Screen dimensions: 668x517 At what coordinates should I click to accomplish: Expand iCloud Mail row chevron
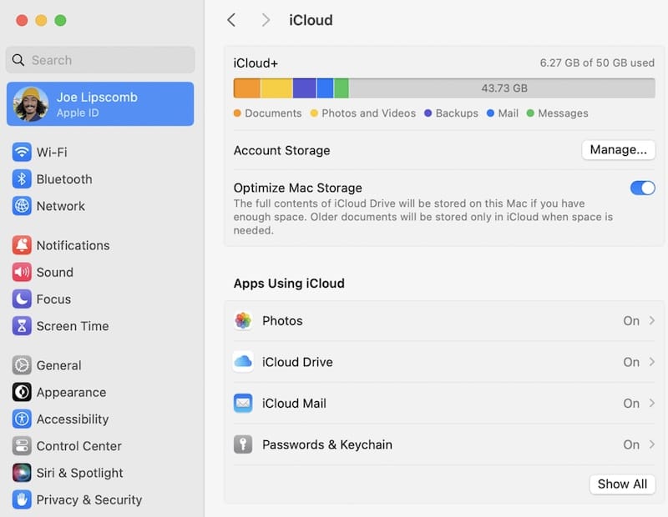click(652, 403)
